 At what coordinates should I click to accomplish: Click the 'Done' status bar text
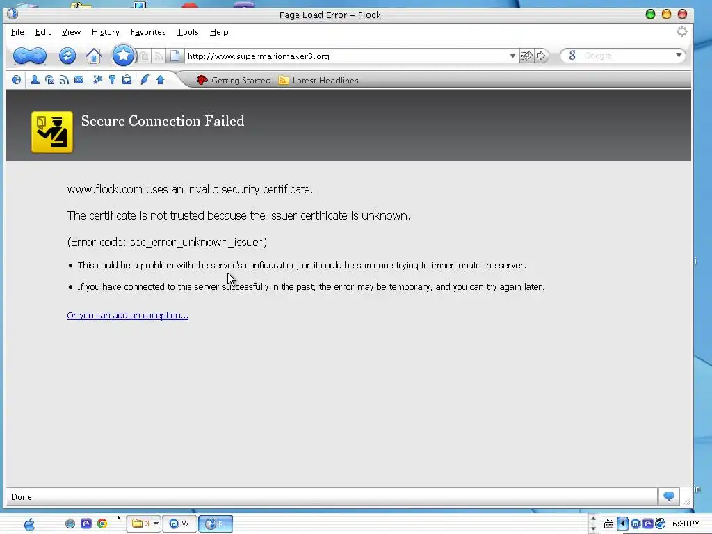[22, 496]
